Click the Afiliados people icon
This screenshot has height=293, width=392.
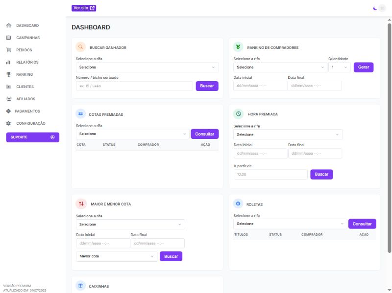click(8, 99)
